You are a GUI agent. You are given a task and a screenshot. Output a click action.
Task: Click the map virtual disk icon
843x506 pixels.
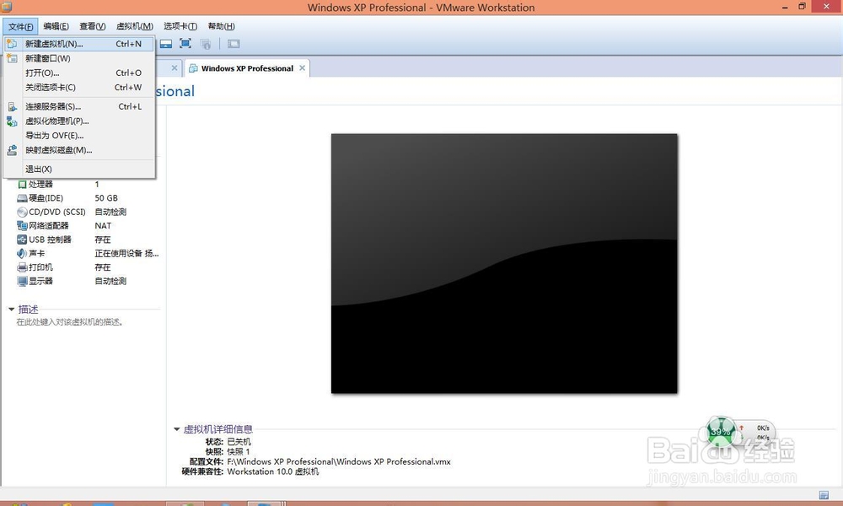(12, 151)
